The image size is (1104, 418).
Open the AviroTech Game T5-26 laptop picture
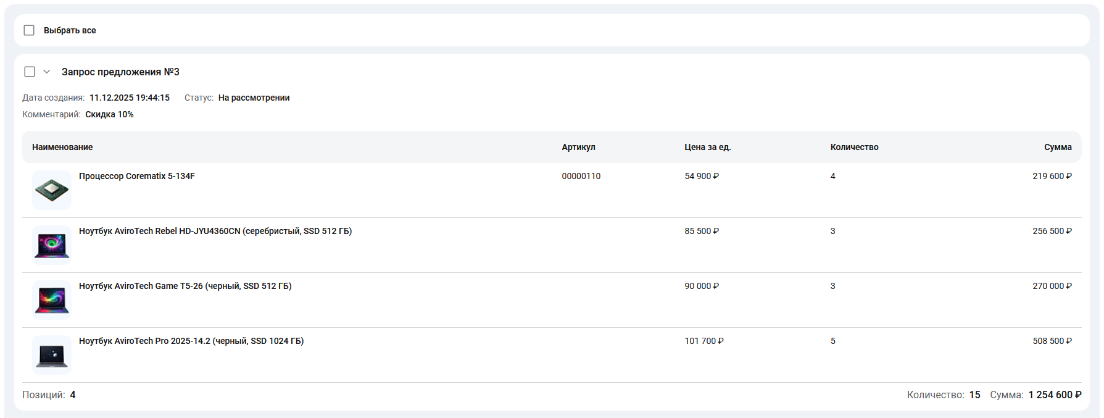tap(52, 300)
